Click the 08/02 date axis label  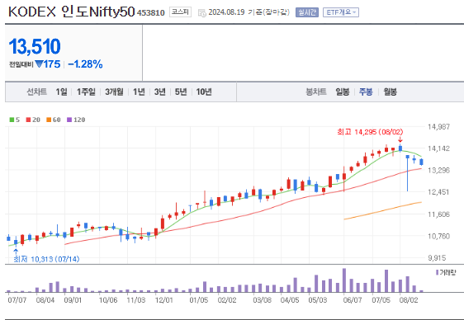[409, 300]
